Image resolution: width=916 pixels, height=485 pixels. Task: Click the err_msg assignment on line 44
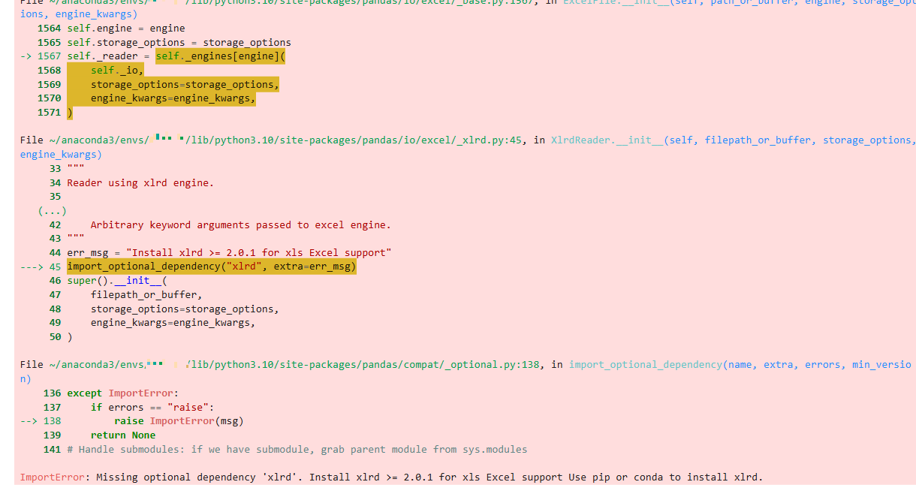(225, 252)
